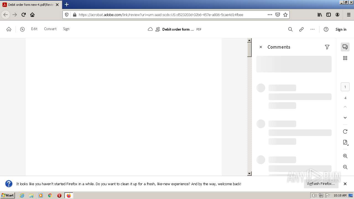Launch Internet Explorer from taskbar

coord(22,195)
